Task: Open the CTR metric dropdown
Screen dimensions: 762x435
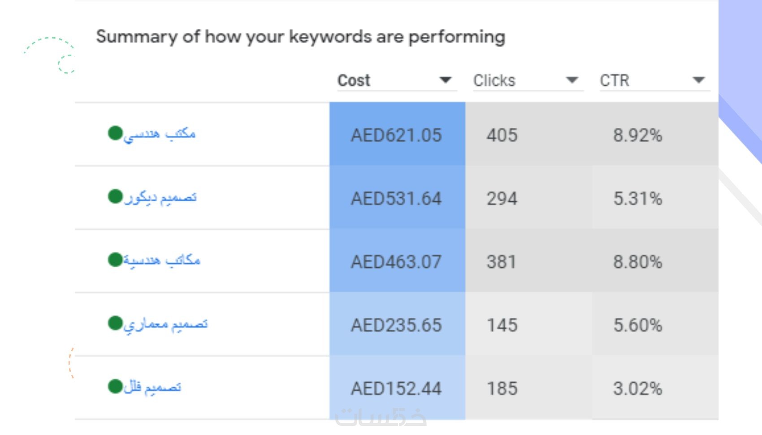Action: [698, 80]
